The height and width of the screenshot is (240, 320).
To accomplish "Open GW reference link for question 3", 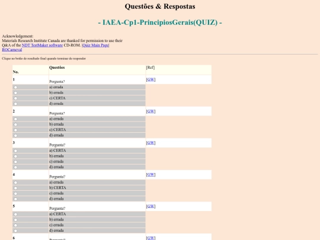I will [151, 143].
